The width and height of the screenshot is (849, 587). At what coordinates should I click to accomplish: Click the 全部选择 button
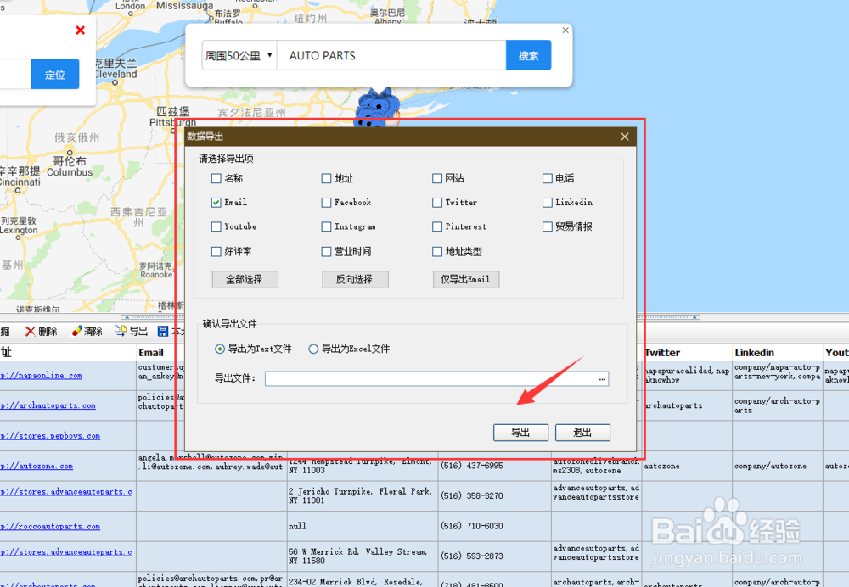click(x=245, y=279)
